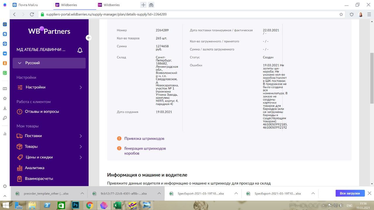
Task: Click user profile avatar in toolbar
Action: pos(361,14)
